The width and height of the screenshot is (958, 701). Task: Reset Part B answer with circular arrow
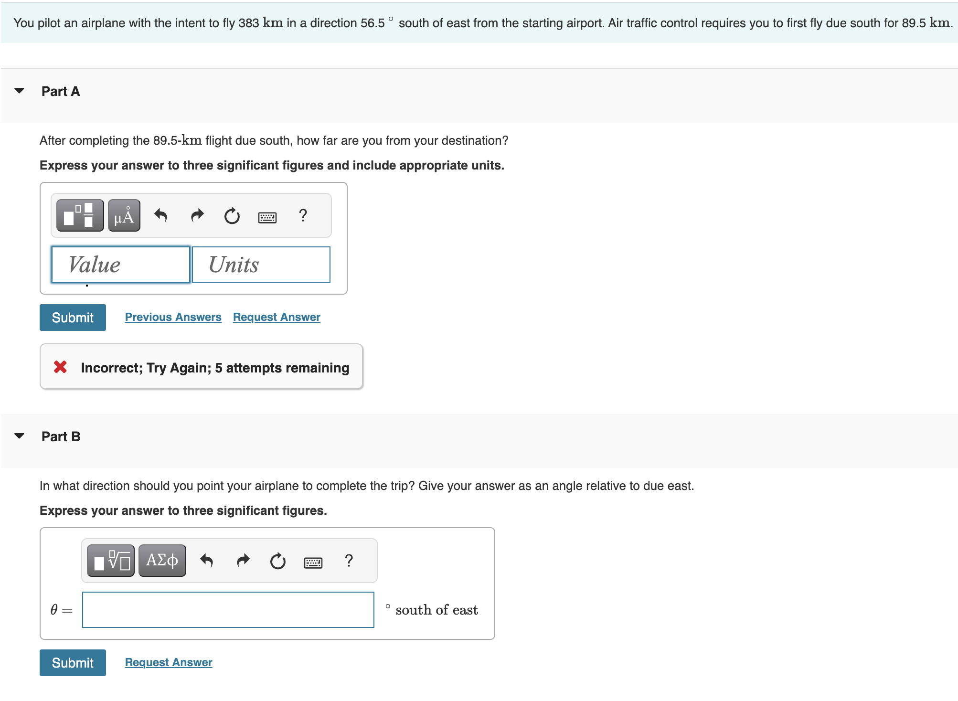pos(278,561)
